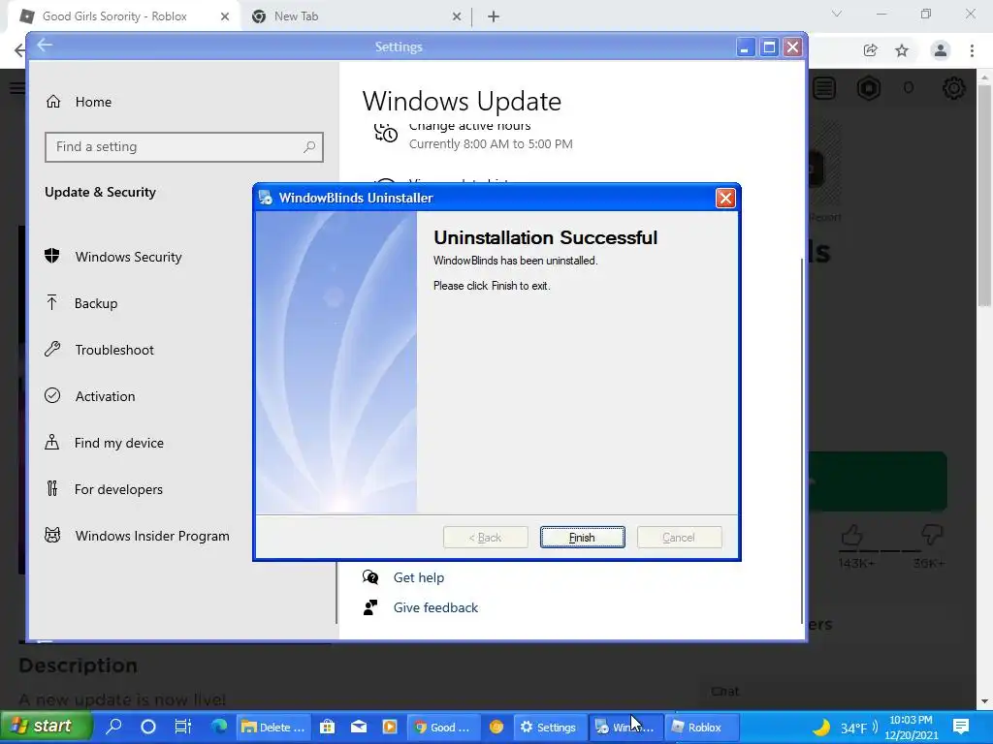993x744 pixels.
Task: Open the orange media player taskbar icon
Action: (390, 727)
